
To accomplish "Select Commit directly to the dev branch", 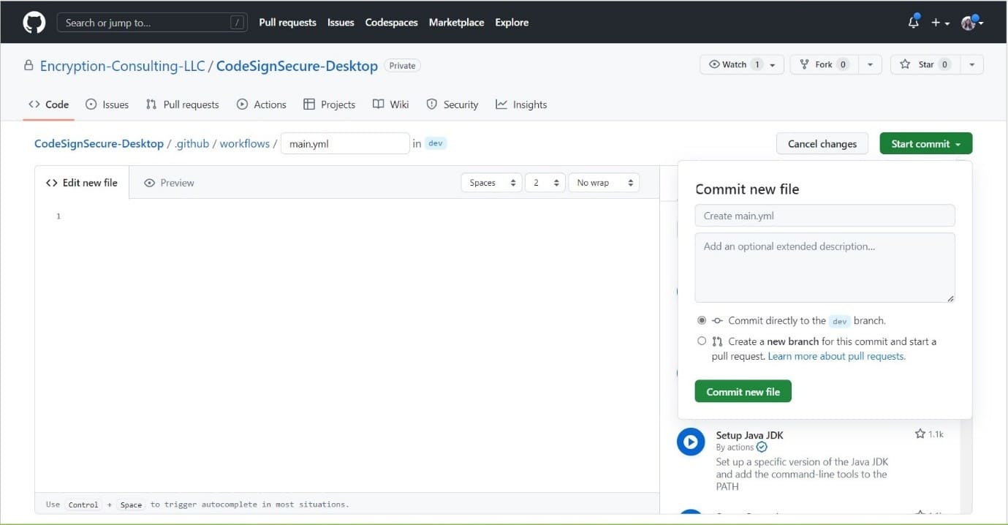I will tap(702, 320).
